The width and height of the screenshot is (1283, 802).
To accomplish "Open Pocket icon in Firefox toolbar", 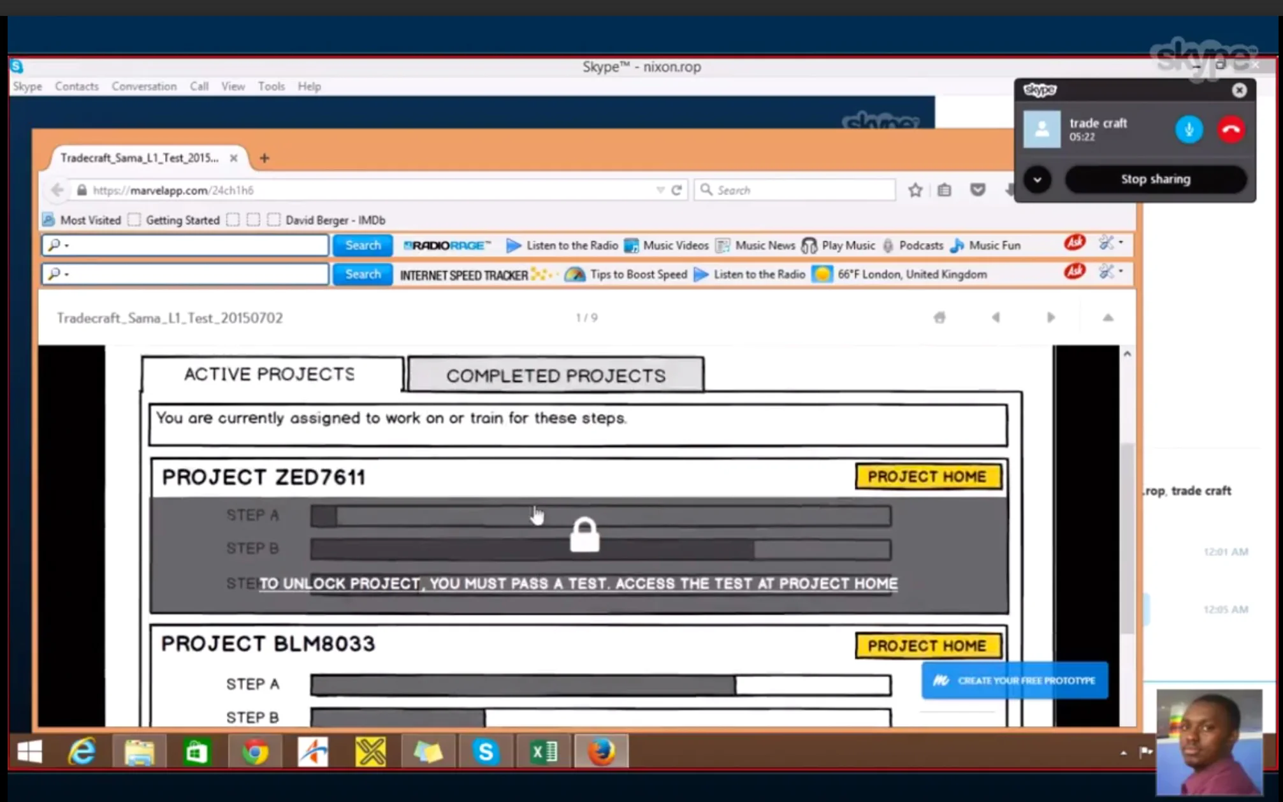I will coord(978,190).
